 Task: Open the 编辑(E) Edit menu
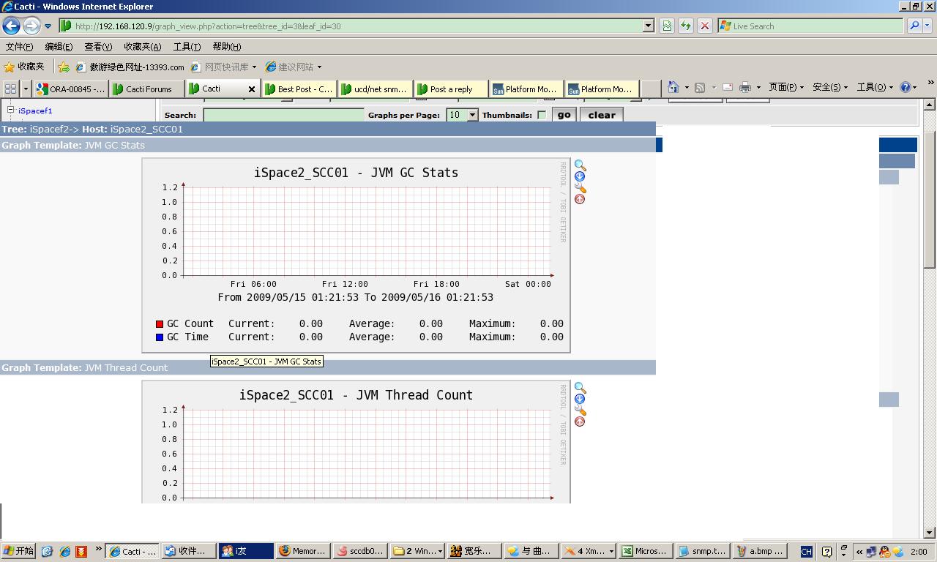[59, 47]
